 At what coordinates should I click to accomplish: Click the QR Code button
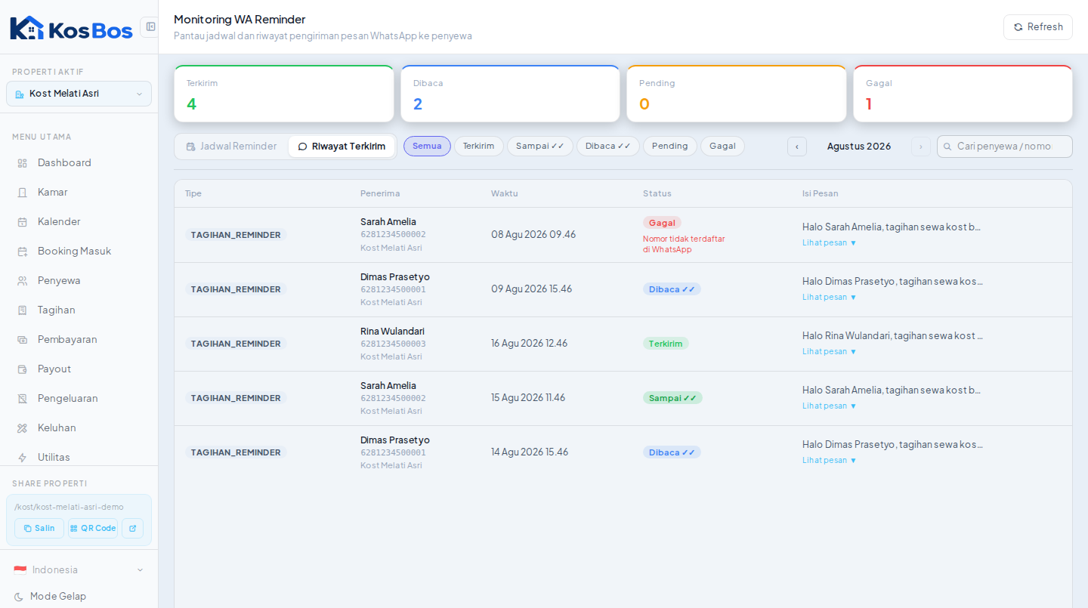tap(93, 528)
